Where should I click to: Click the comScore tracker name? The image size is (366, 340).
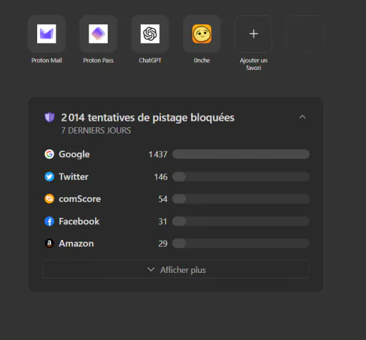point(79,199)
